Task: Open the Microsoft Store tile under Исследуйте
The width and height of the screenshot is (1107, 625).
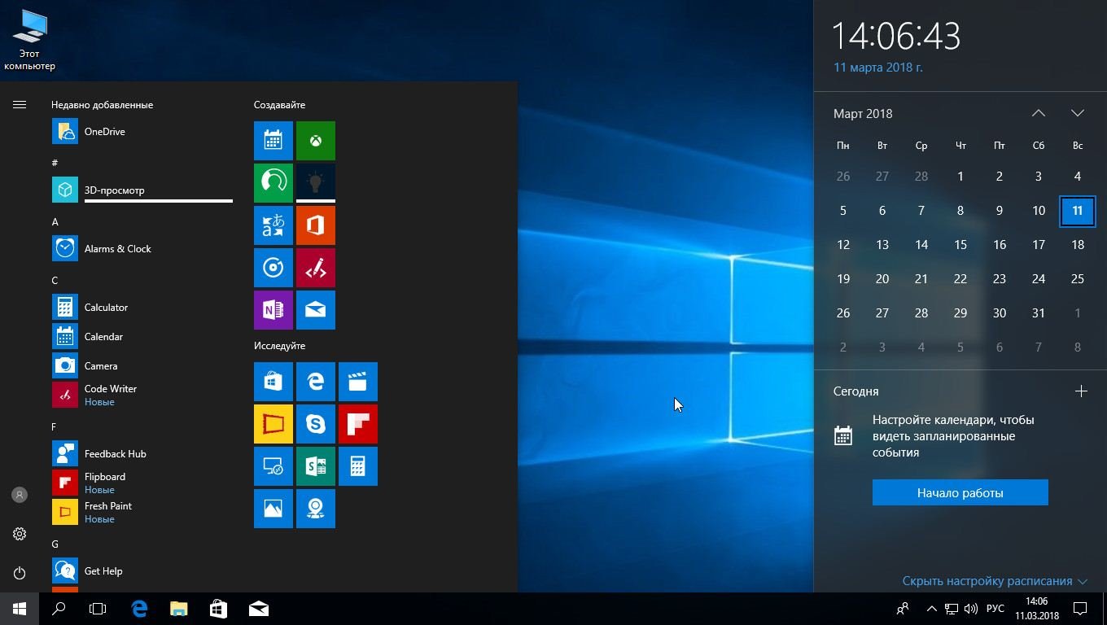Action: click(x=273, y=382)
